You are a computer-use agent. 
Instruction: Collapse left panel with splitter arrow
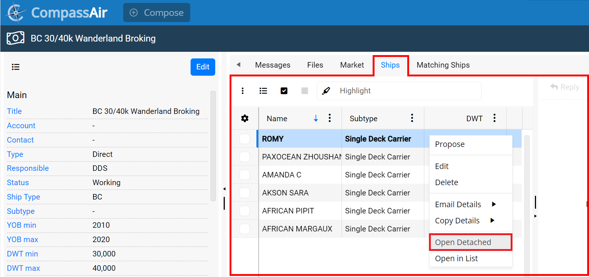point(224,189)
